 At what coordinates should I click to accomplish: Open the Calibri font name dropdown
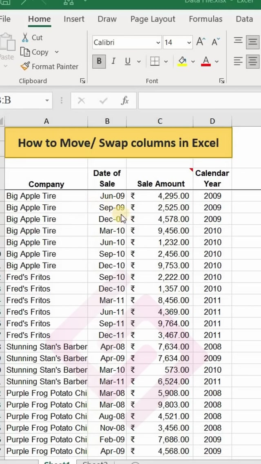click(x=158, y=42)
